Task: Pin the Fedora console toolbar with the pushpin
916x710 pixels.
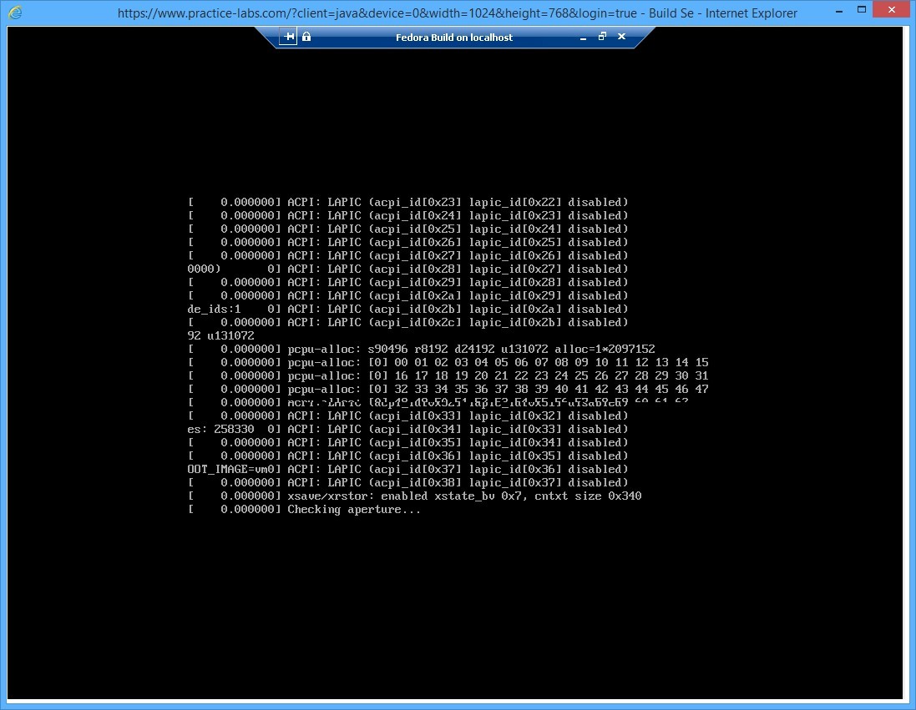Action: [288, 36]
